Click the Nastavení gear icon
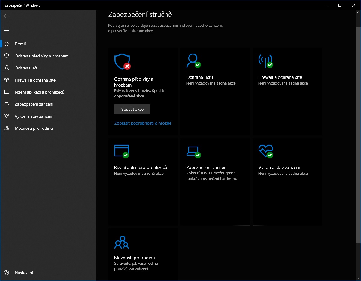 pos(7,273)
